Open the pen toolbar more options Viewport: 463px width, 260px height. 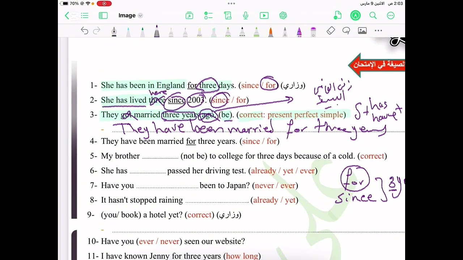(x=378, y=31)
